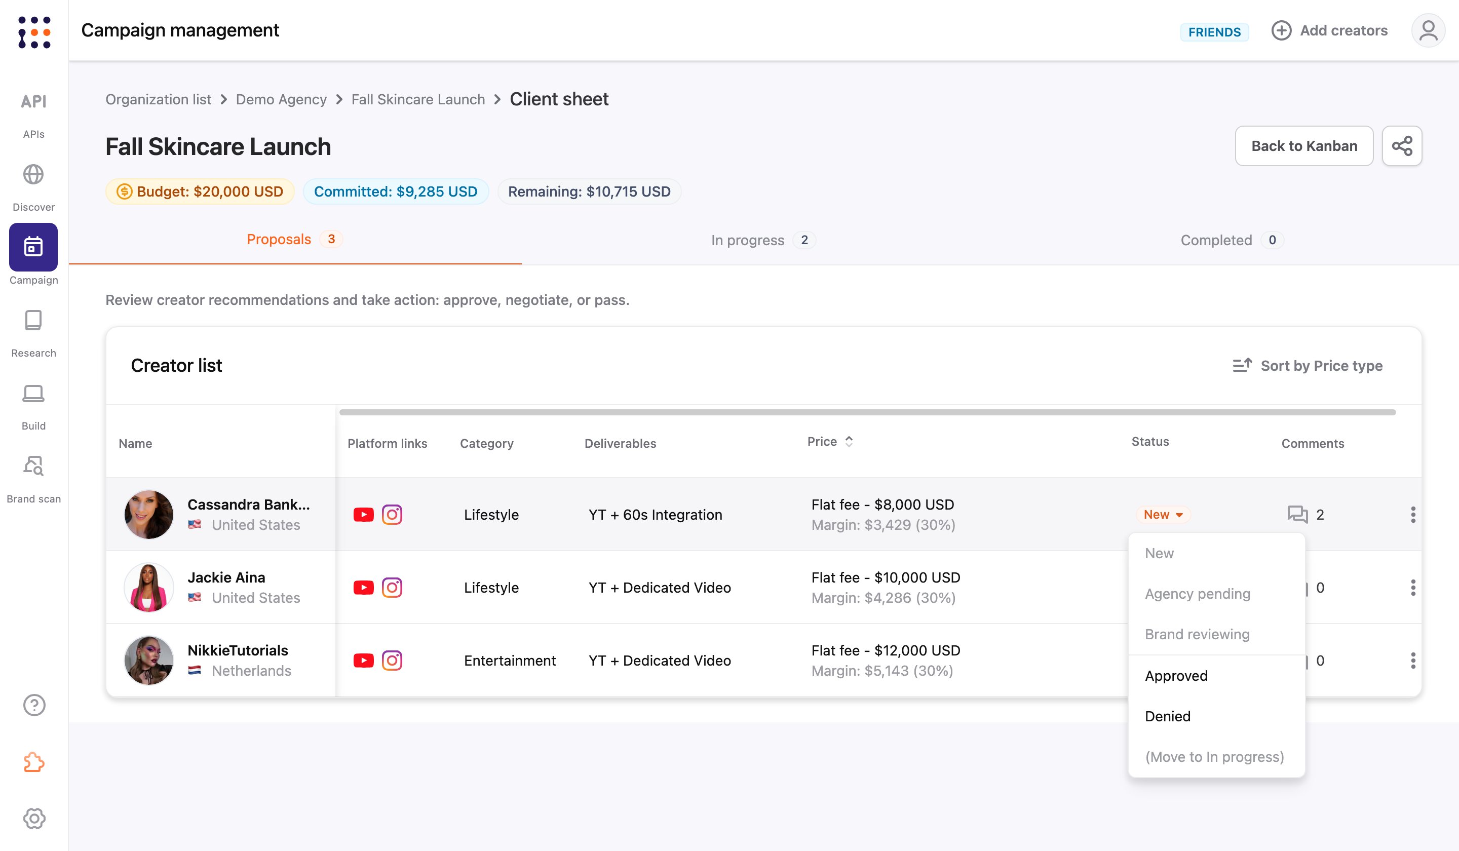Click the Status column header
The width and height of the screenshot is (1459, 851).
(1150, 441)
